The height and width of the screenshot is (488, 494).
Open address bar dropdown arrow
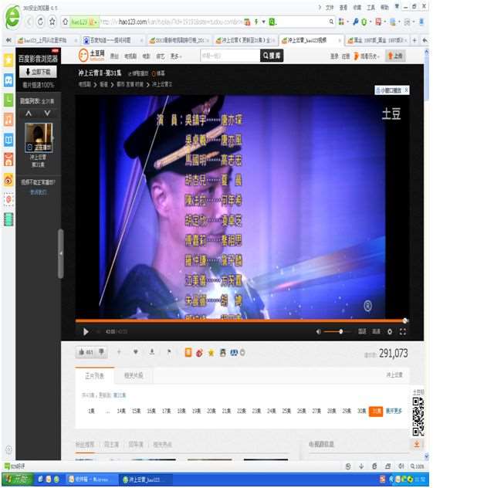pos(263,22)
